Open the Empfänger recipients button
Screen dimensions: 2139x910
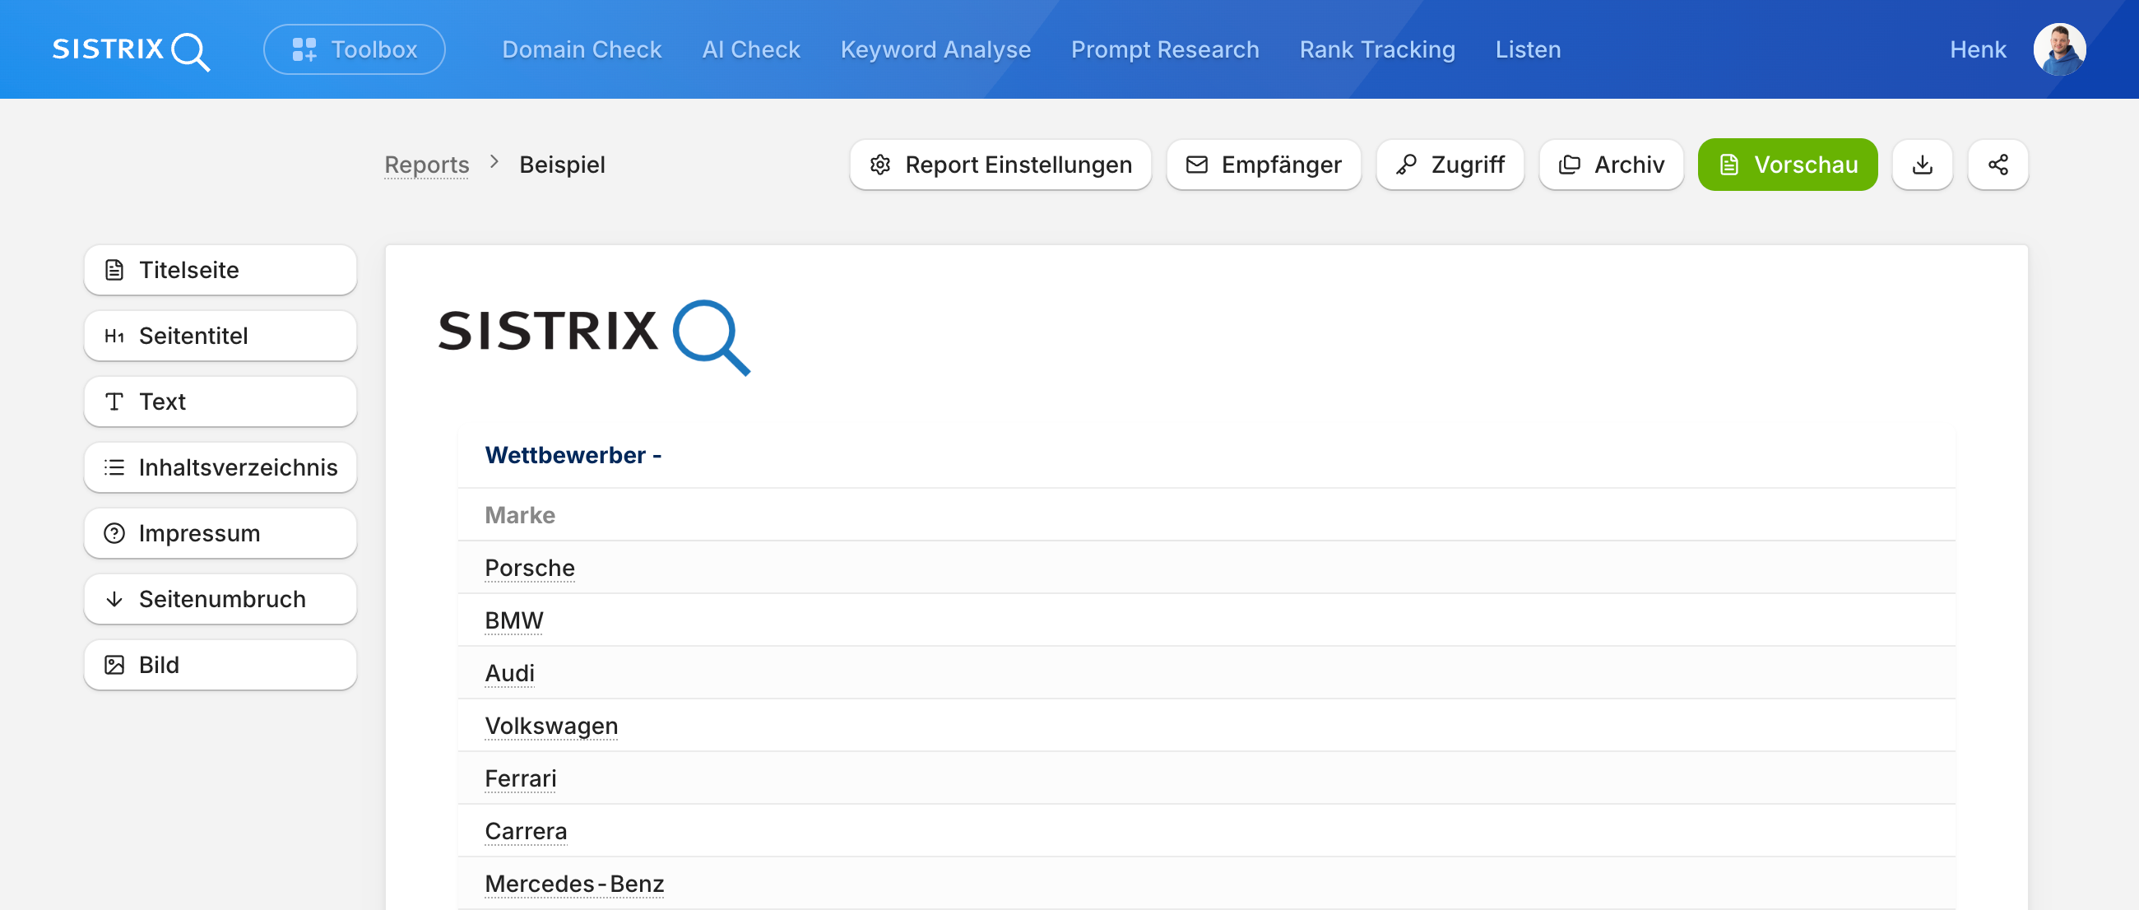1264,165
